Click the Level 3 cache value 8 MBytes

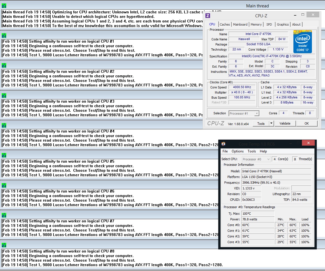click(287, 102)
